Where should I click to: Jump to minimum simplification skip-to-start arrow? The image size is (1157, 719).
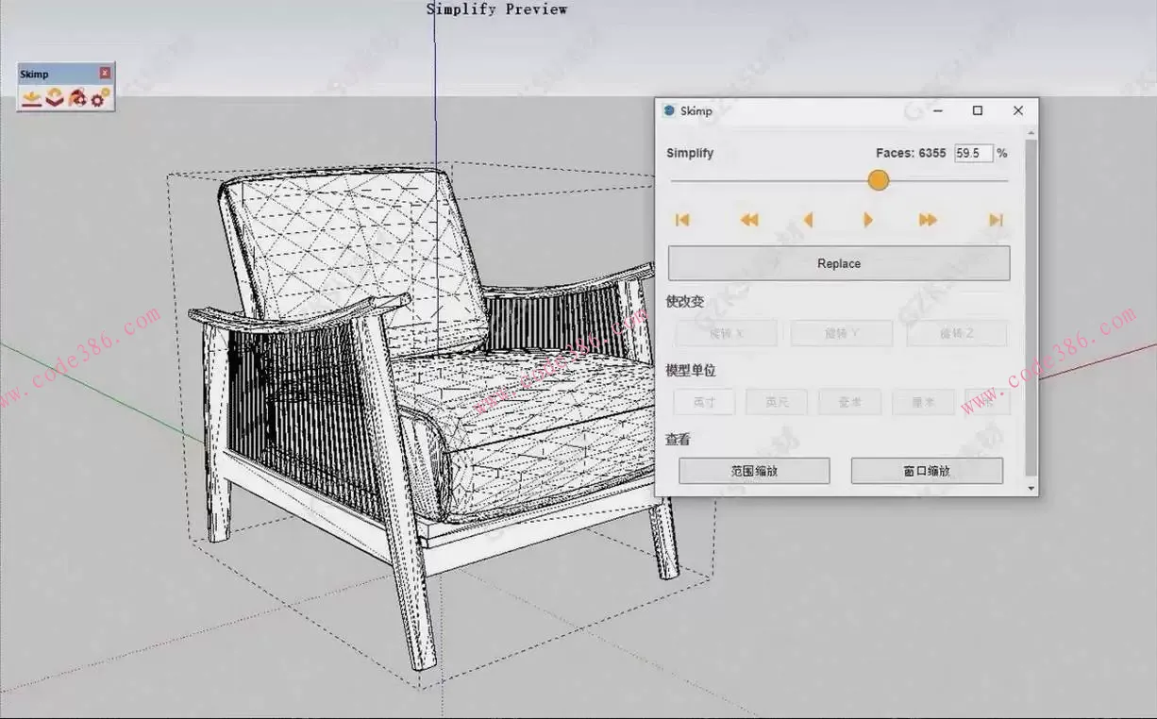[682, 220]
